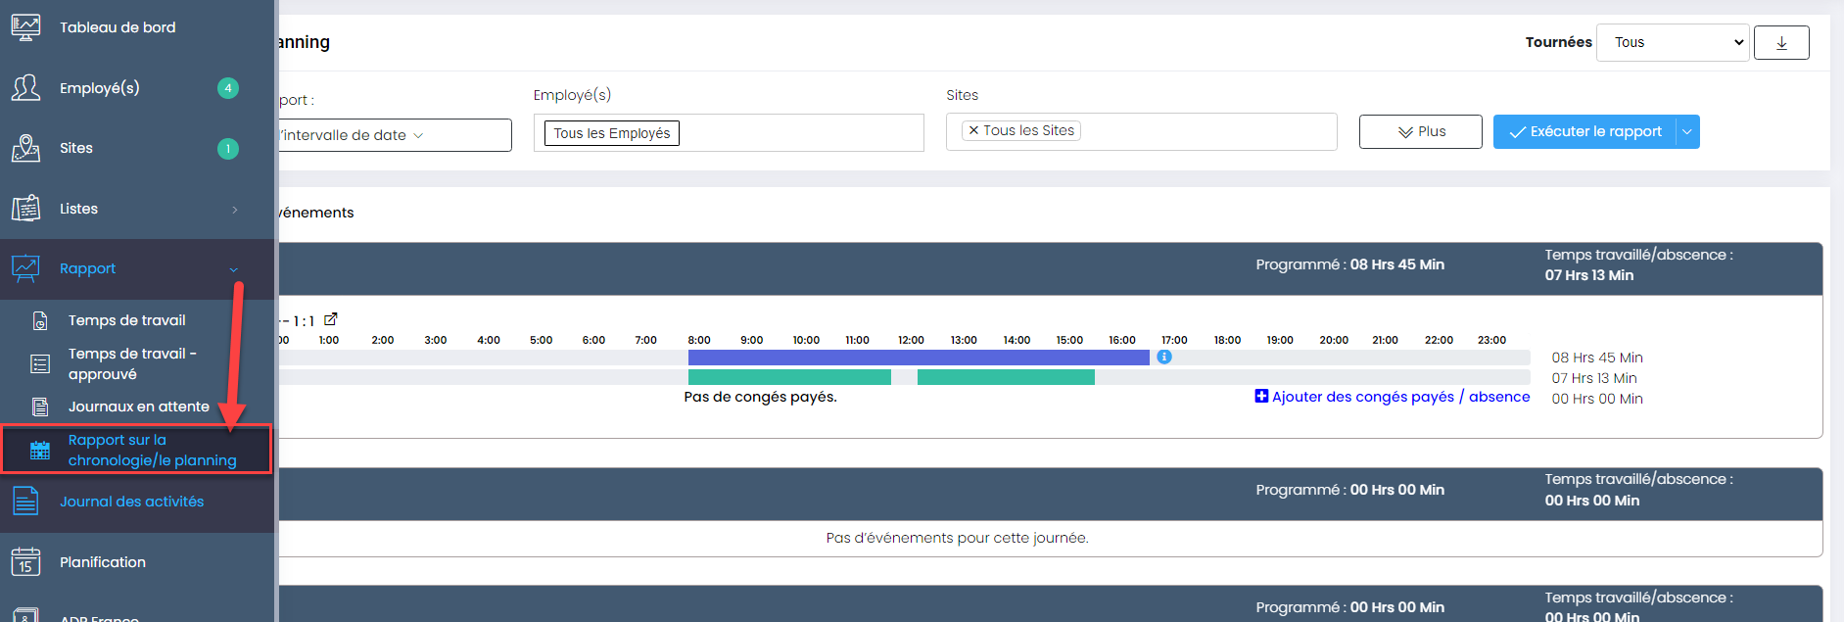
Task: Select Journaux en attente menu item
Action: coord(138,407)
